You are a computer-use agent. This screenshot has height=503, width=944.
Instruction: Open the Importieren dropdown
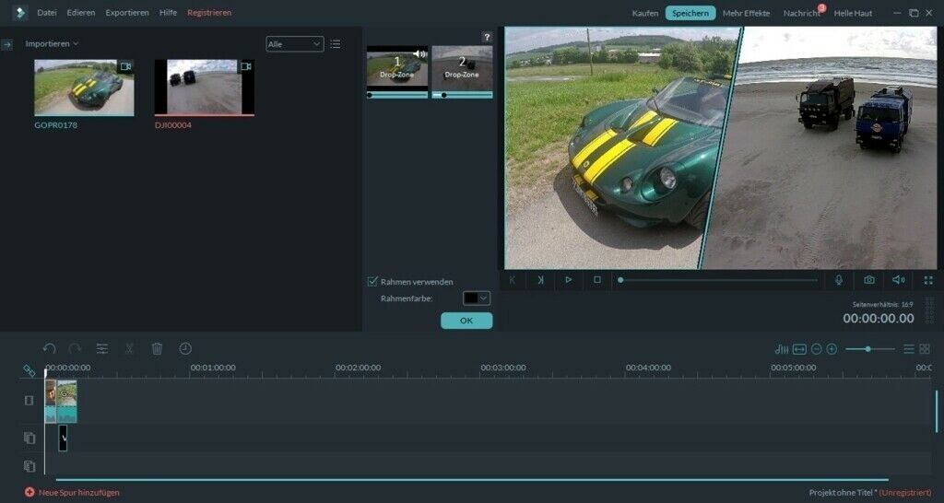(52, 43)
